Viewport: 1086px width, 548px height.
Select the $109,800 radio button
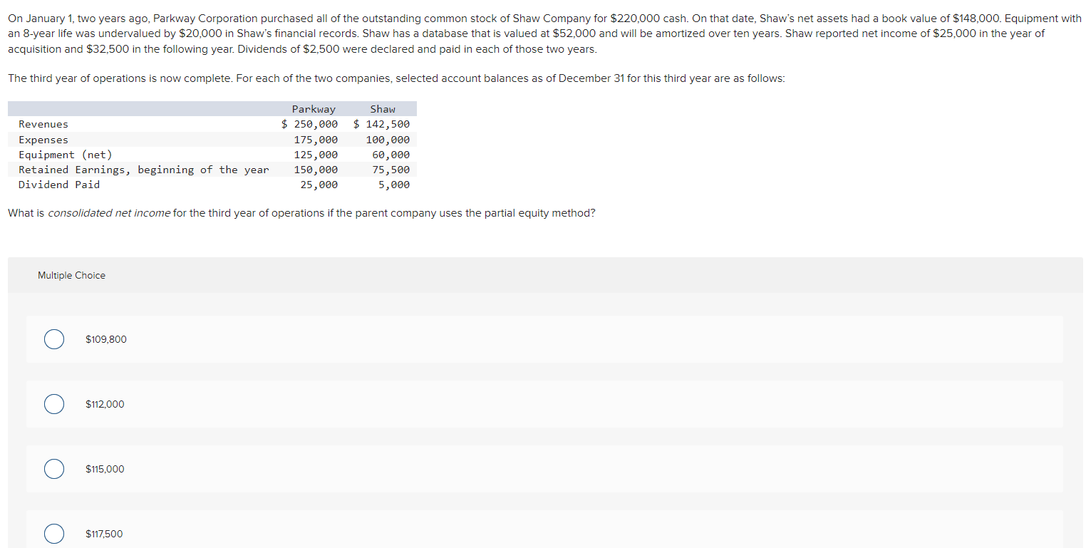[53, 339]
